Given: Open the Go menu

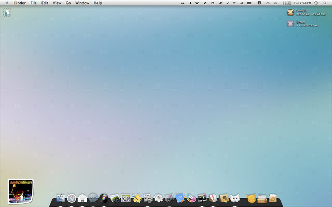Looking at the screenshot, I should point(68,3).
